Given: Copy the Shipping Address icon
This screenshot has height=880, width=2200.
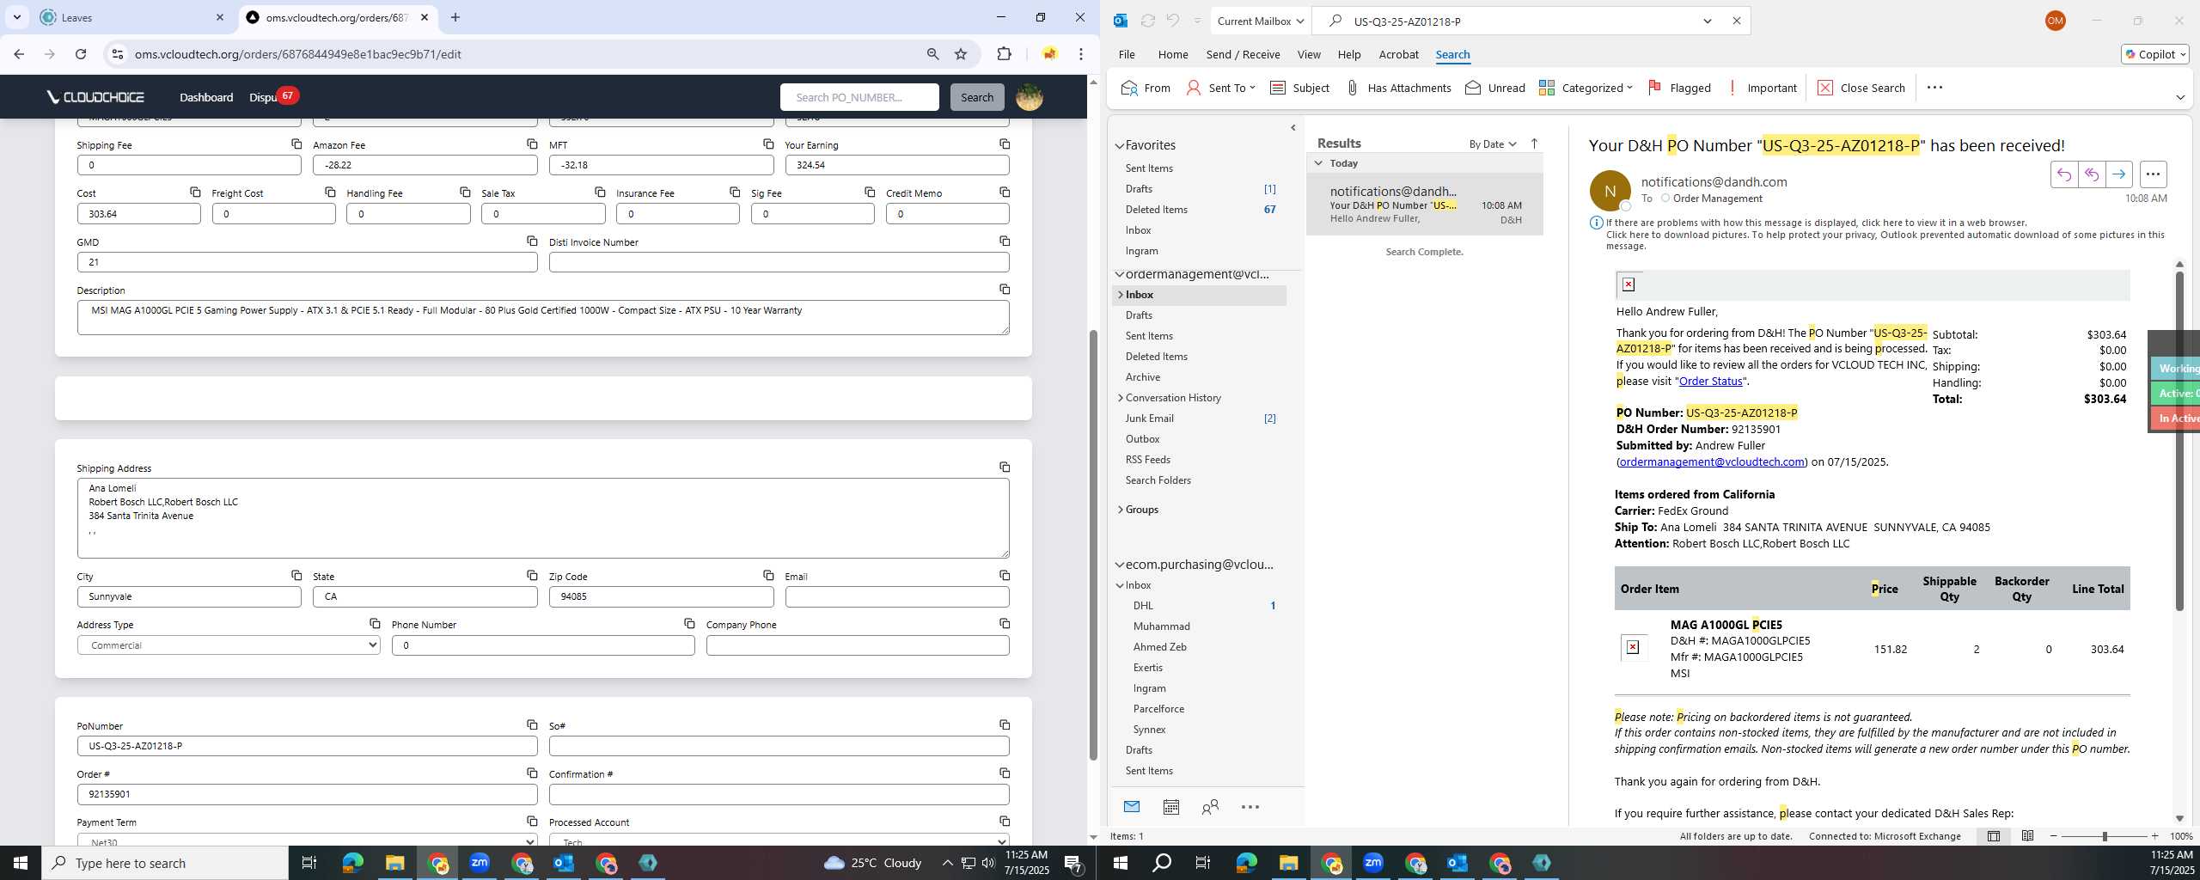Looking at the screenshot, I should [1005, 467].
